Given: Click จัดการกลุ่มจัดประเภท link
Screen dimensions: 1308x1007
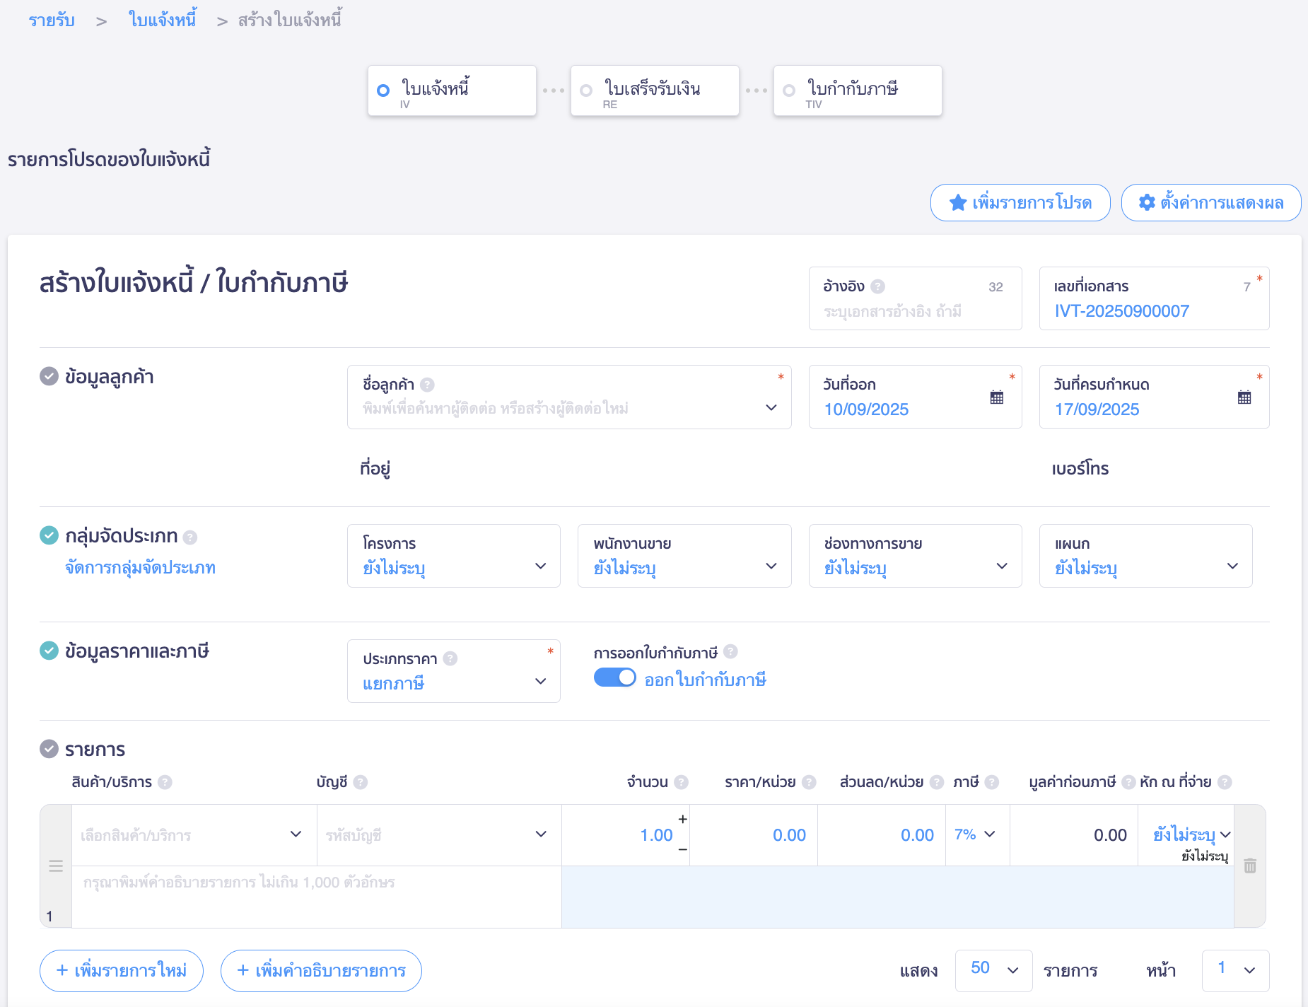Looking at the screenshot, I should click(140, 568).
